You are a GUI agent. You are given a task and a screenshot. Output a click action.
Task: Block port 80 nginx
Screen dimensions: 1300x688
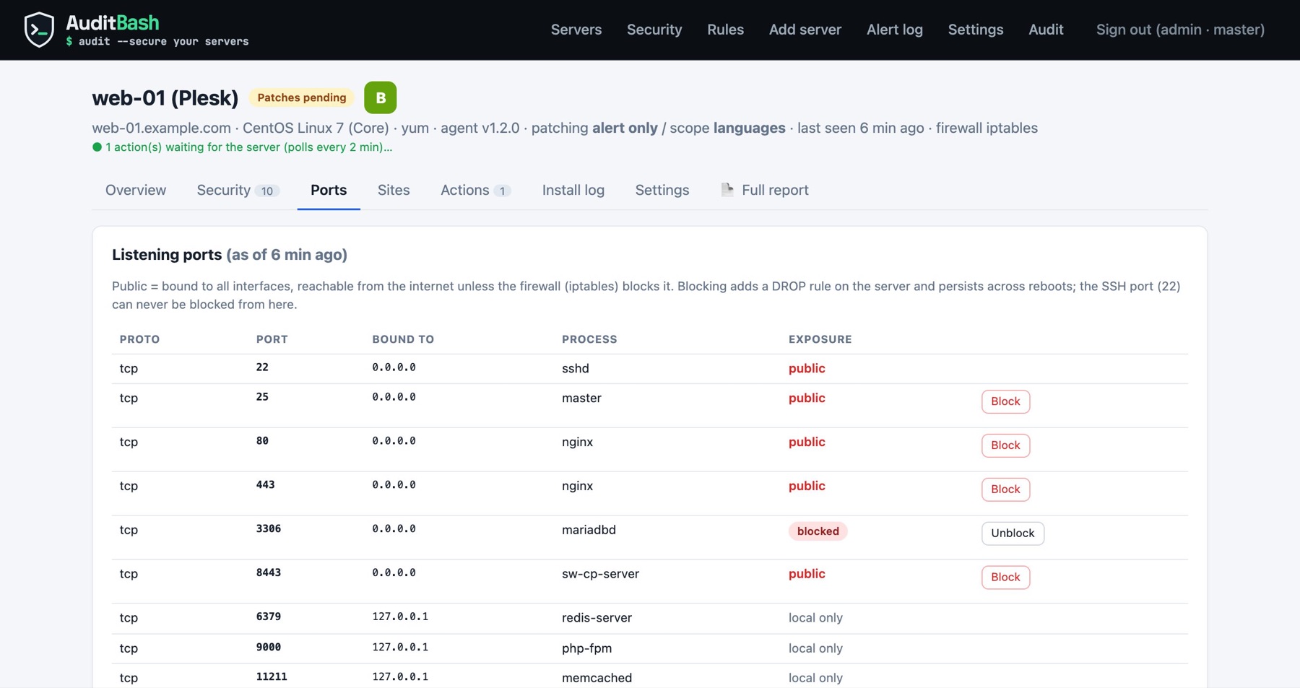coord(1005,445)
